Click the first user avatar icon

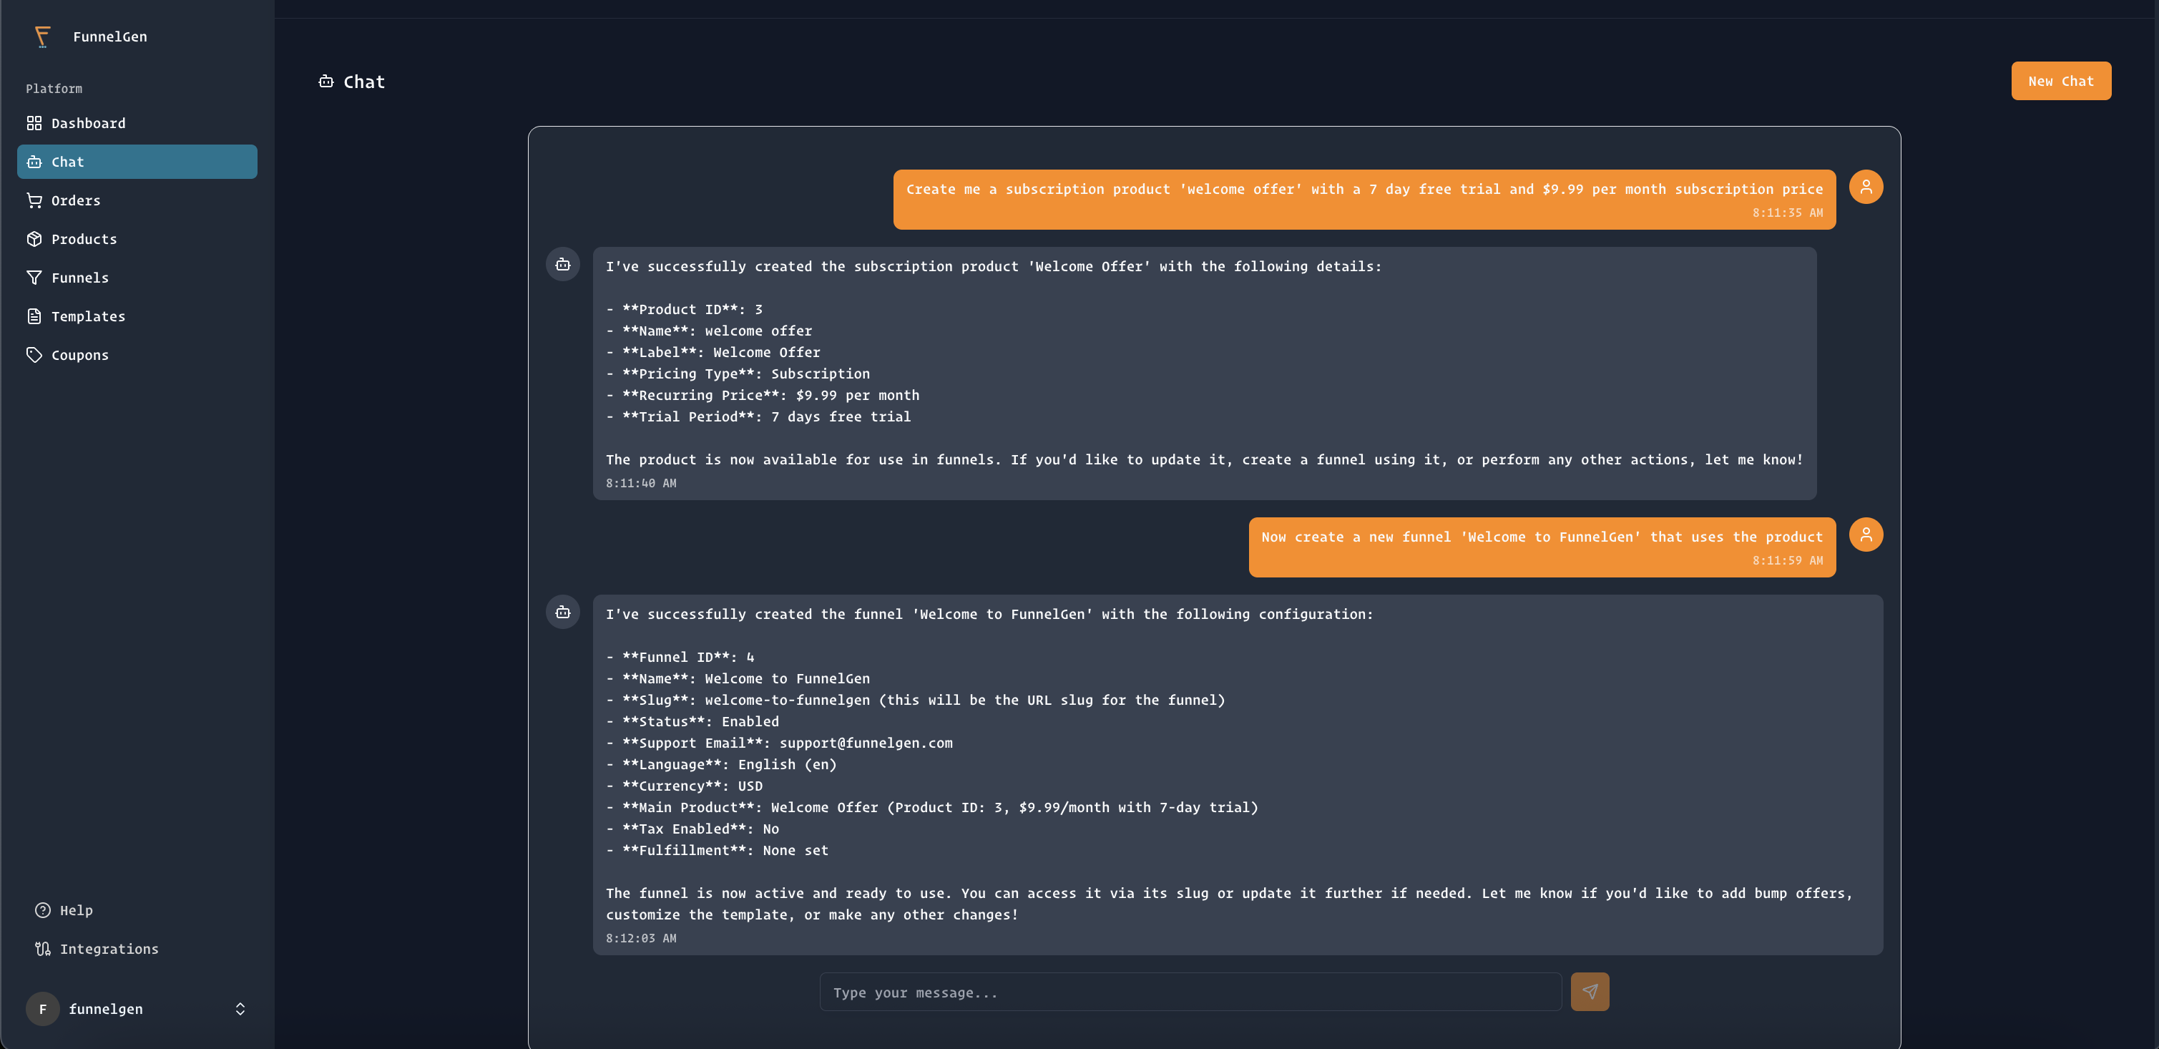click(x=1866, y=187)
